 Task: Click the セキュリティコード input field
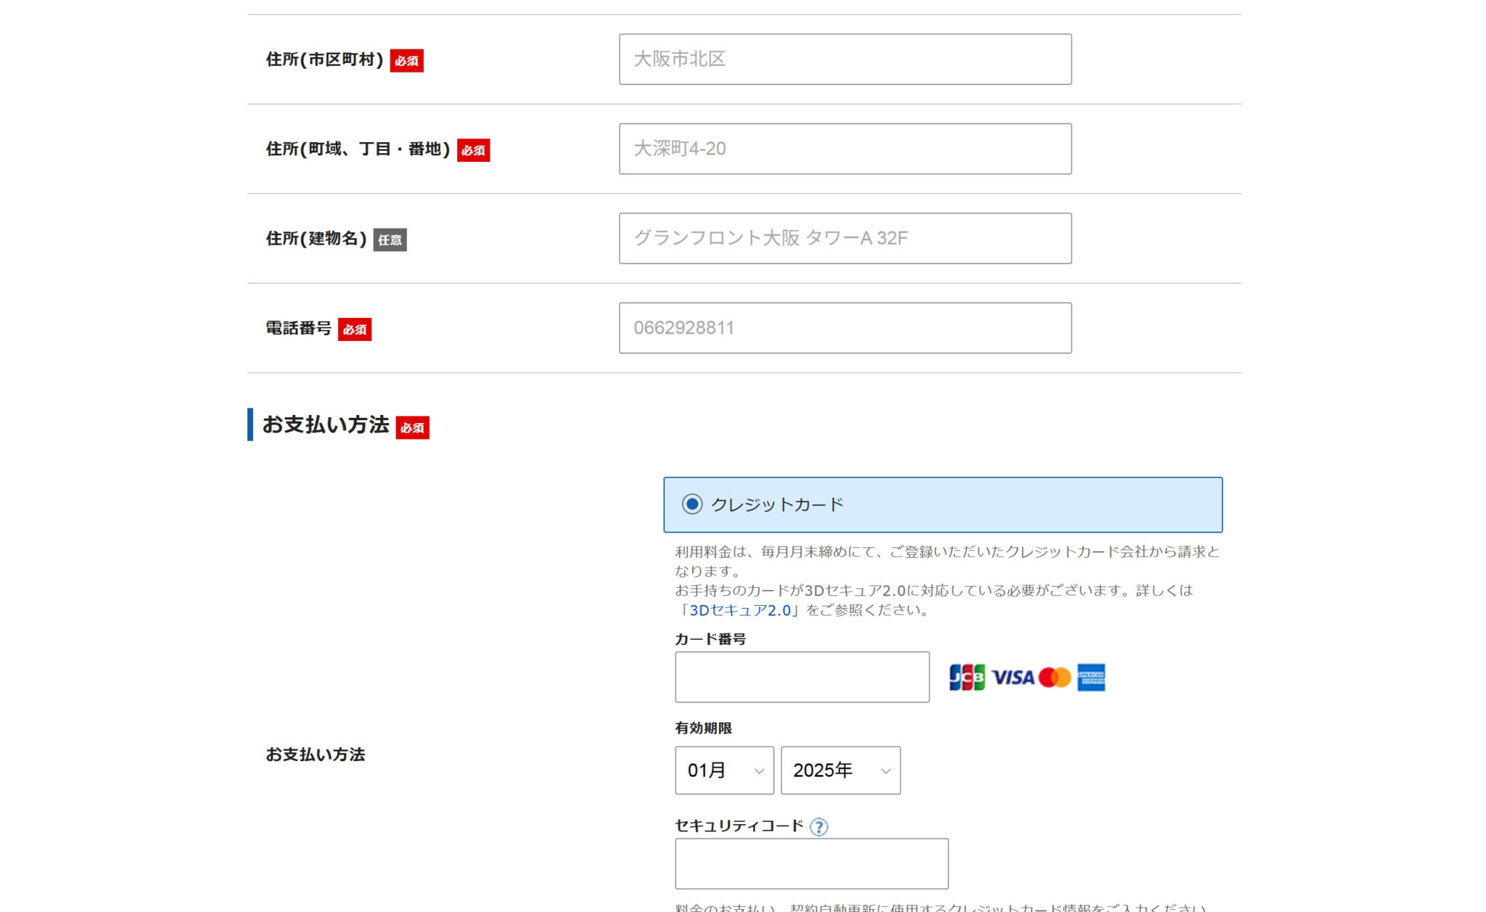pyautogui.click(x=810, y=863)
